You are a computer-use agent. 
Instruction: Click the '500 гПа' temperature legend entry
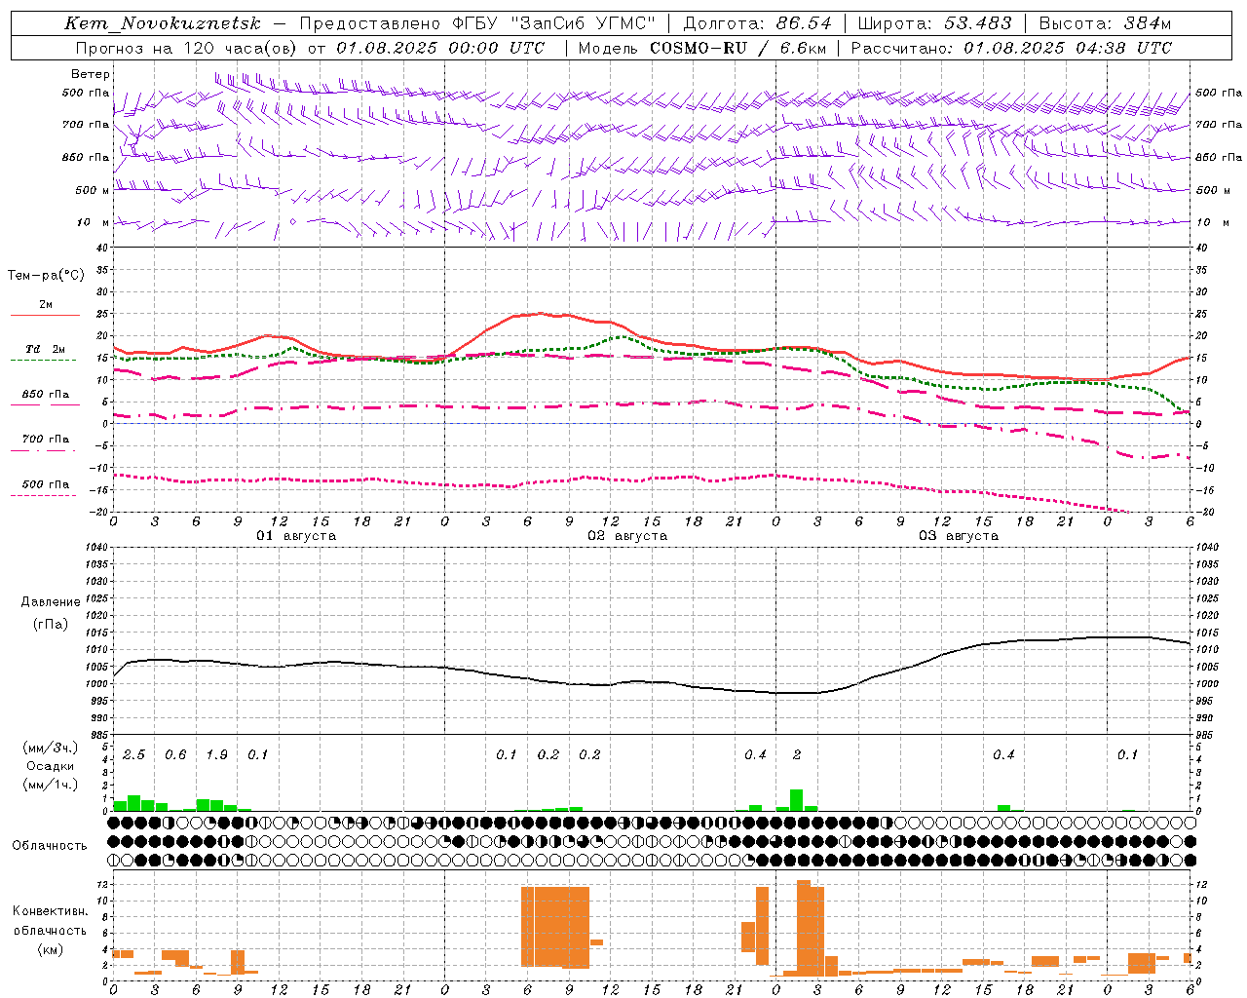(x=45, y=484)
